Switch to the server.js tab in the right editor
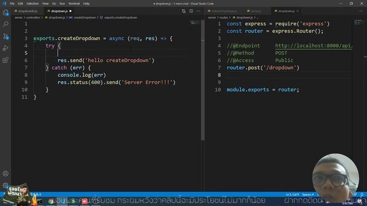The image size is (367, 206). [256, 11]
